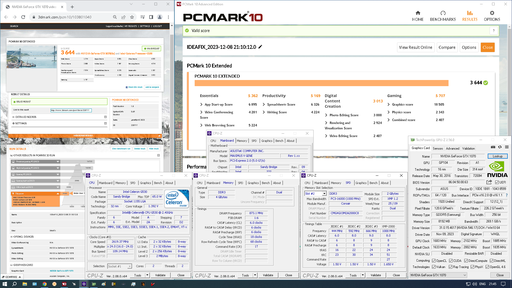Open the RESULTS section in PCMark 10
This screenshot has height=288, width=512.
(470, 16)
